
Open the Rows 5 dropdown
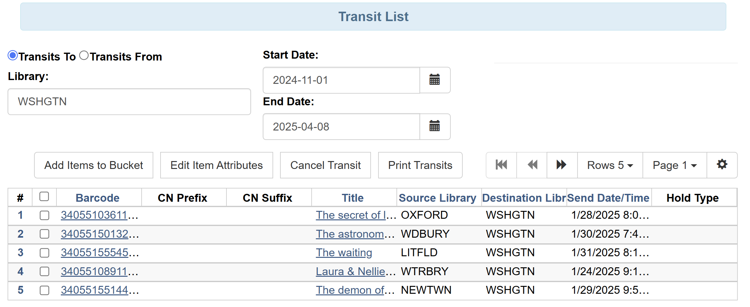pos(609,165)
